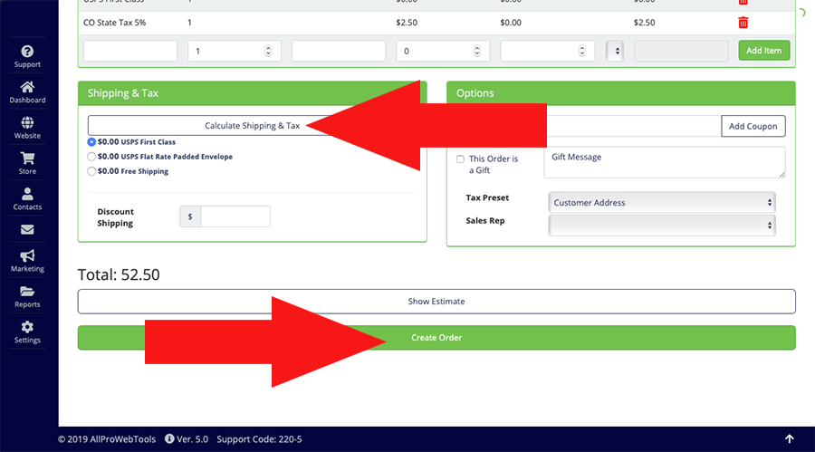Focus the empty description field in new item row

[x=339, y=51]
